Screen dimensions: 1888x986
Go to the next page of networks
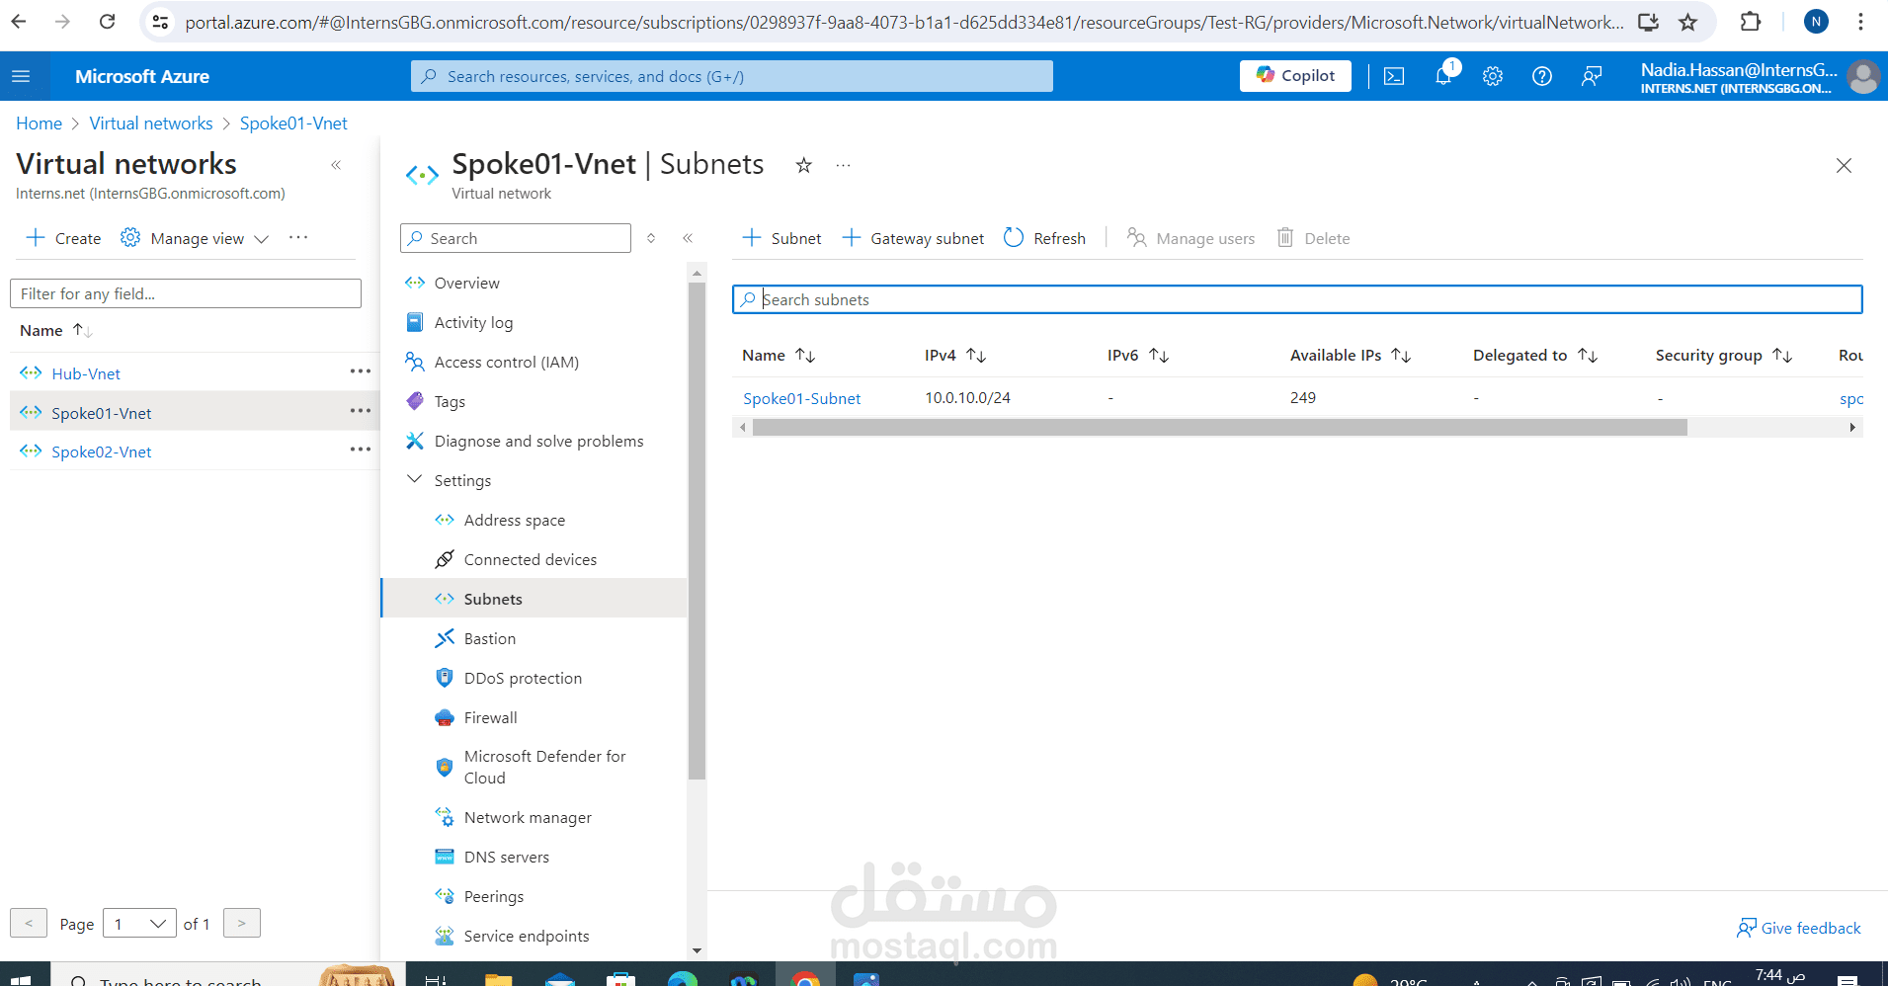tap(242, 923)
